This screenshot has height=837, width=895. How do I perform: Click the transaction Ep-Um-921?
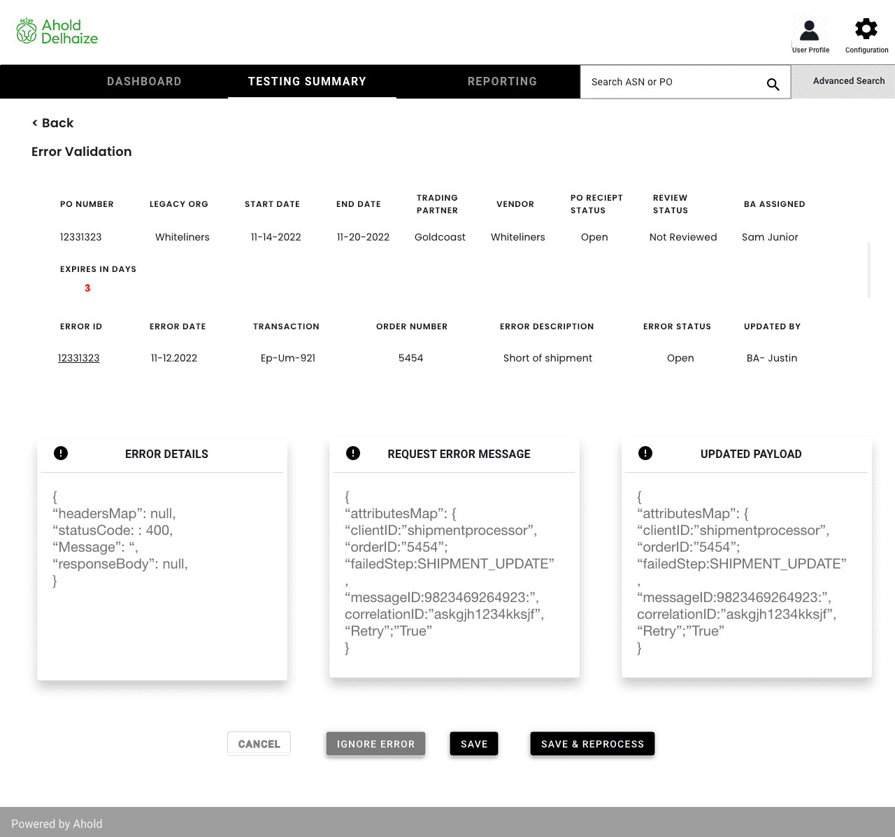[x=288, y=358]
